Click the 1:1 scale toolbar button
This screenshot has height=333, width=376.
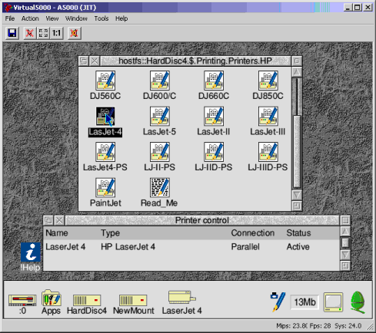click(x=56, y=33)
